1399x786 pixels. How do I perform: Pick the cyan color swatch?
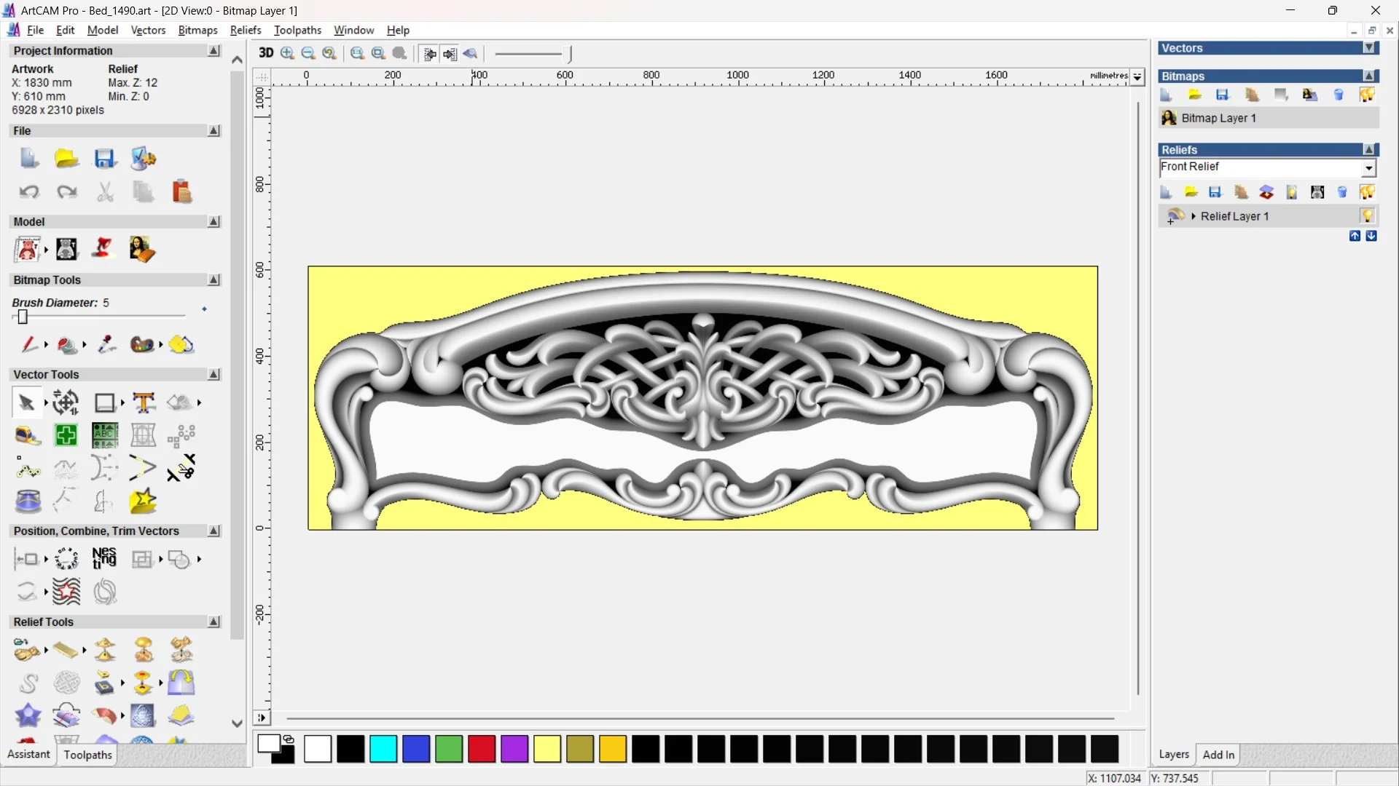[383, 749]
